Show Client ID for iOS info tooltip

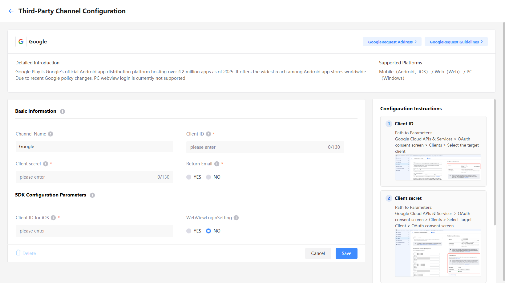coord(53,218)
